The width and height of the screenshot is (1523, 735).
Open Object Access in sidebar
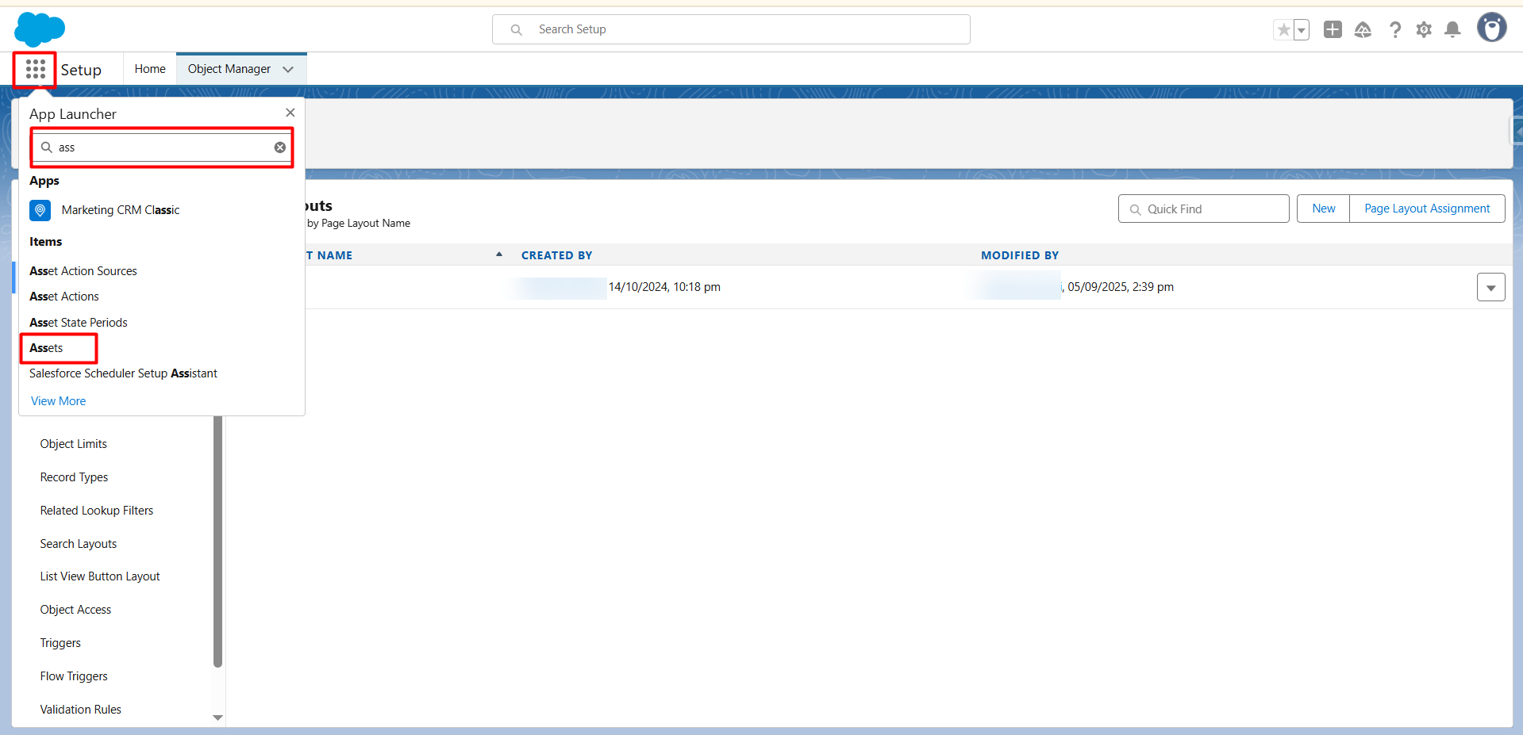tap(76, 610)
